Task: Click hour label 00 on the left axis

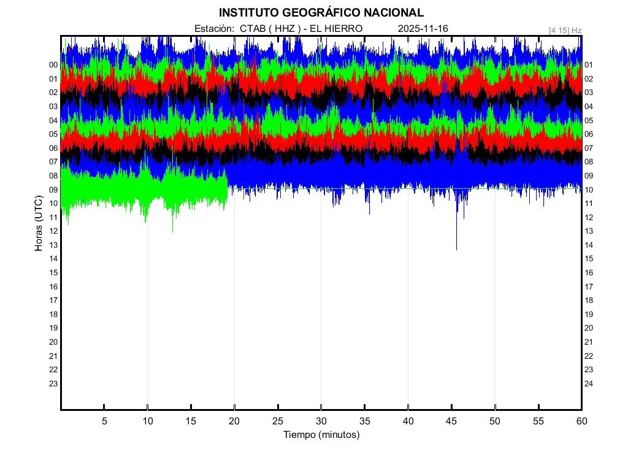Action: pos(53,65)
